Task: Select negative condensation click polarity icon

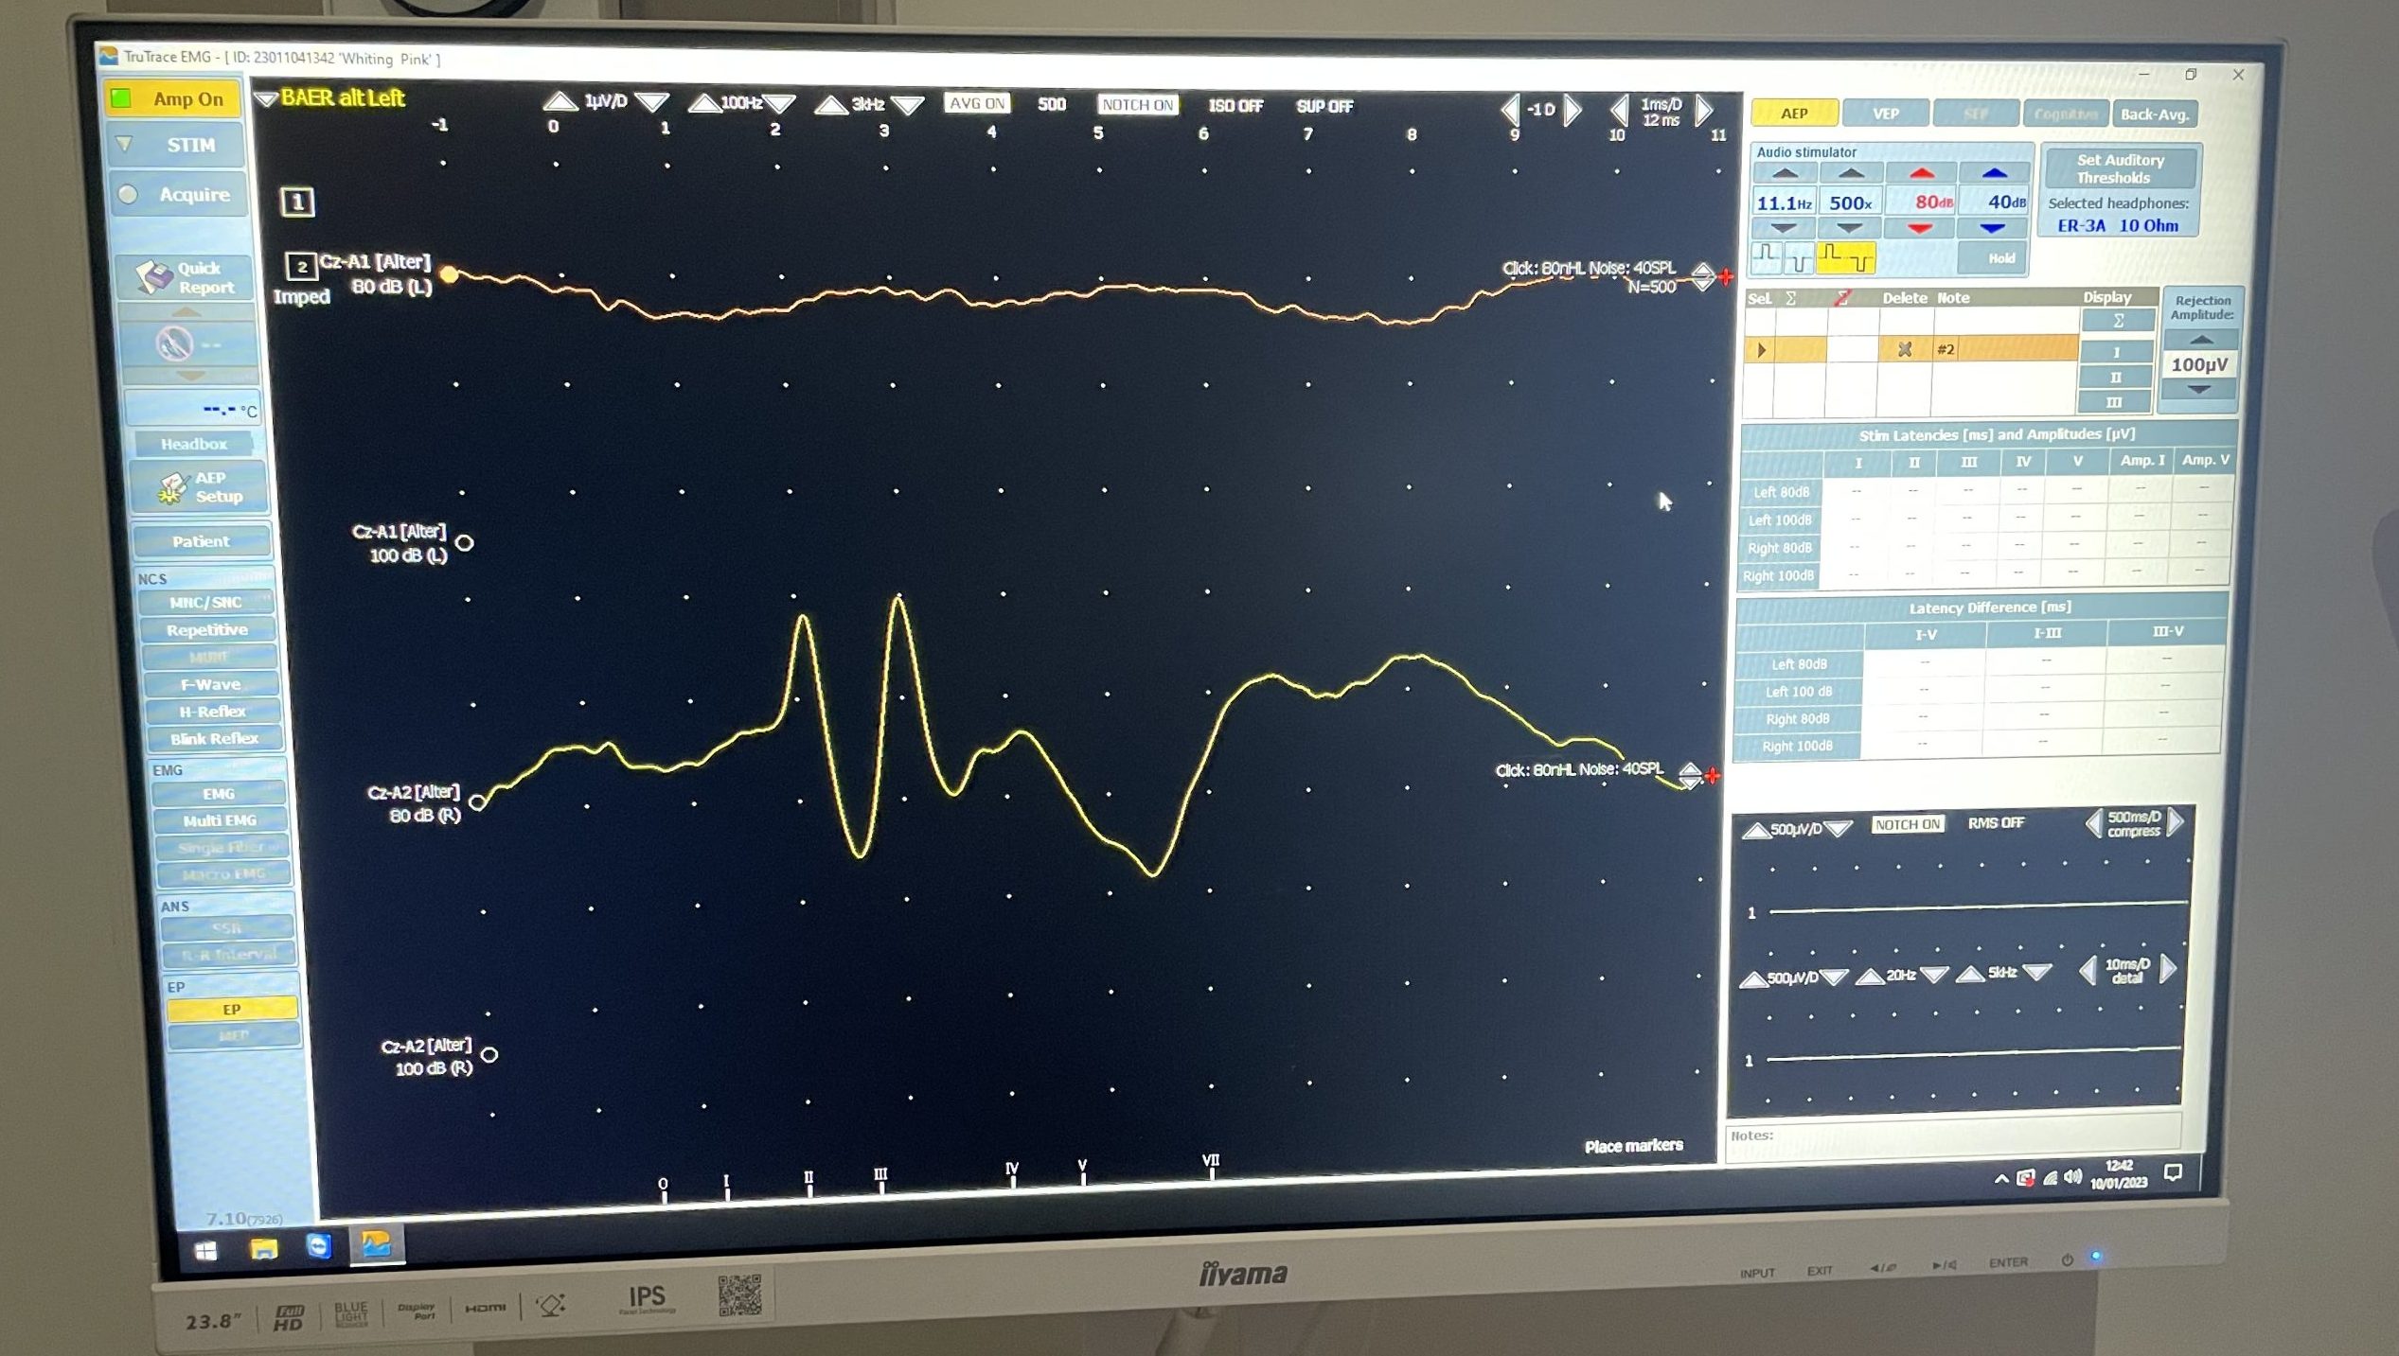Action: point(1798,256)
